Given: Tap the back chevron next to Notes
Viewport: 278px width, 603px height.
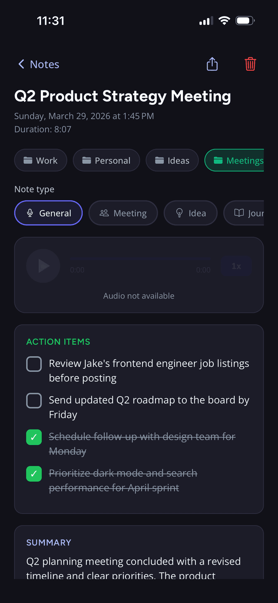Looking at the screenshot, I should (21, 63).
